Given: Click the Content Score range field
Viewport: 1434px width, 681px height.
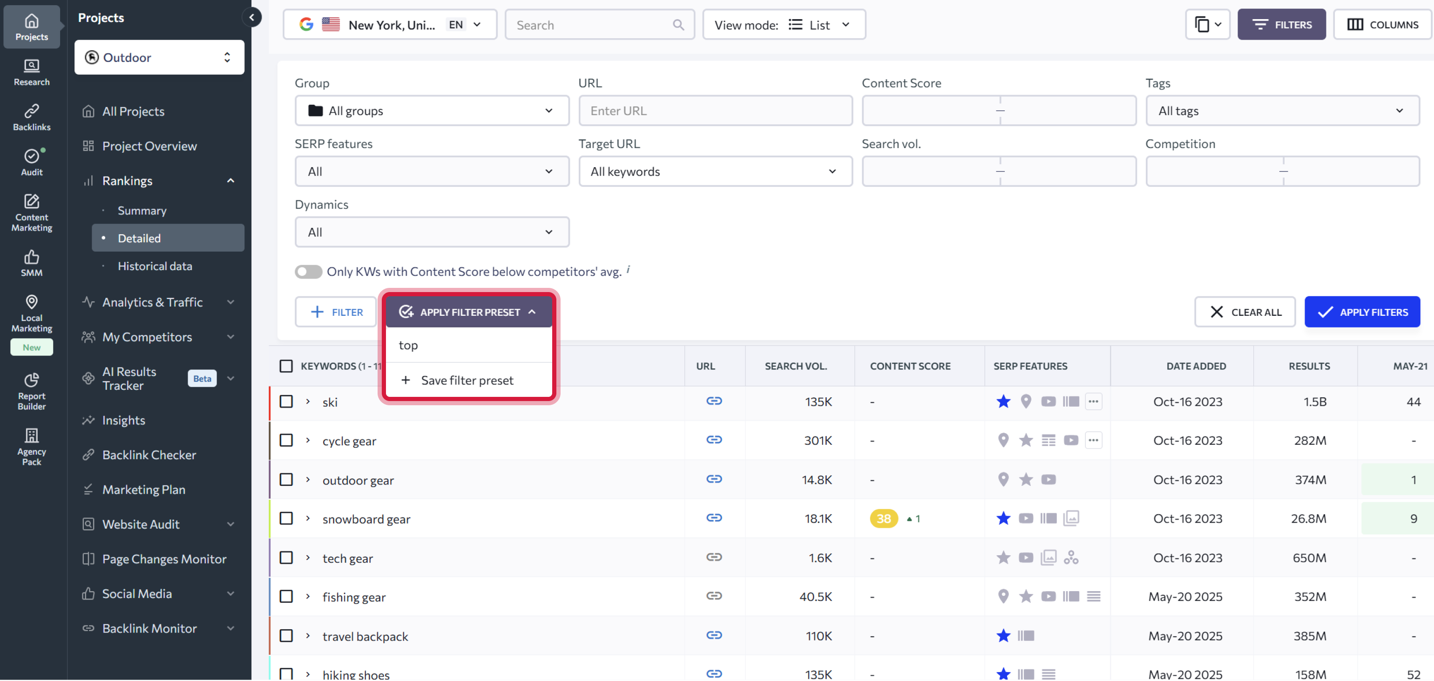Looking at the screenshot, I should 999,111.
